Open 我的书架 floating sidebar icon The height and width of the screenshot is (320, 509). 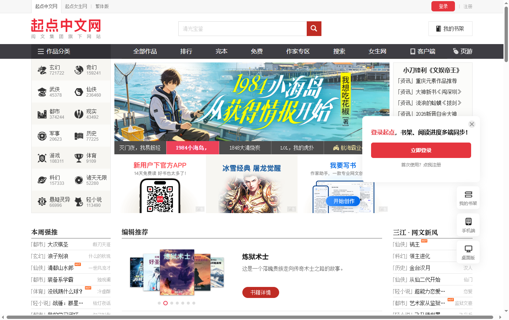click(468, 198)
